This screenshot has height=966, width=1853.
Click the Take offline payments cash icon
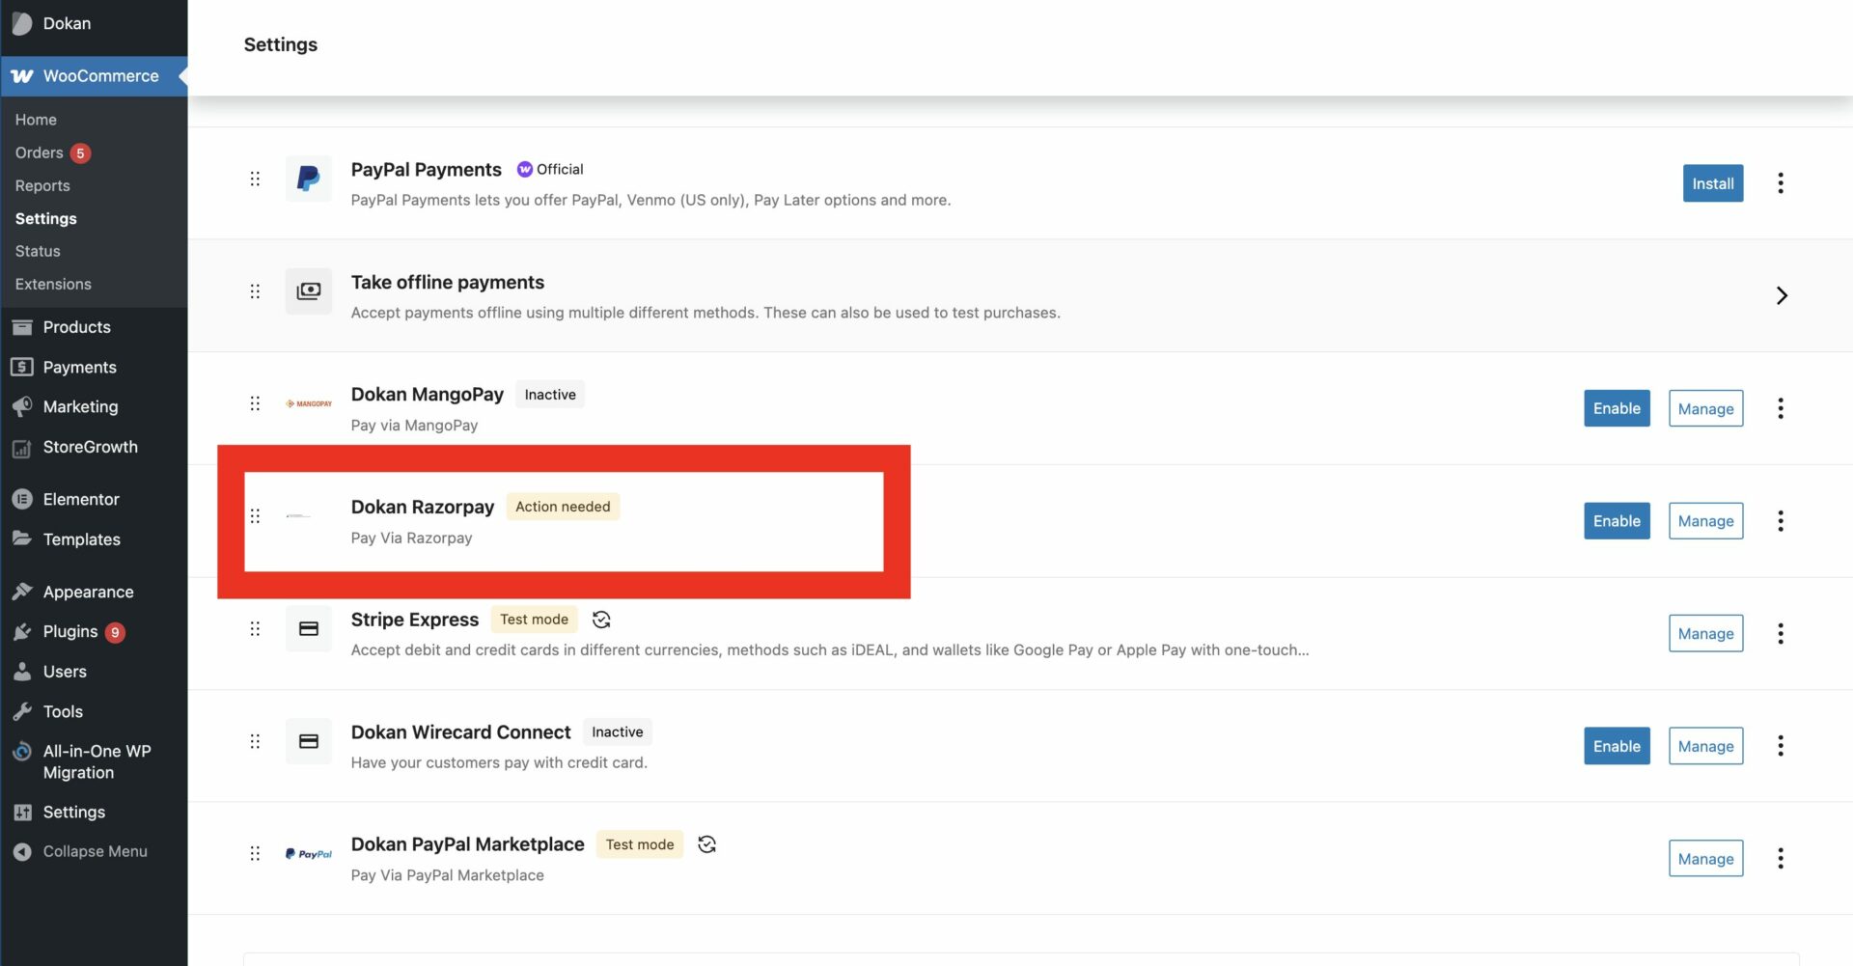click(x=308, y=291)
